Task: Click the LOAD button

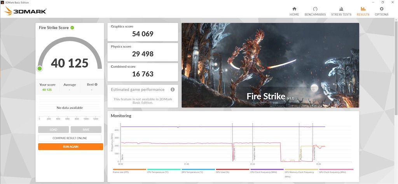Action: [x=53, y=130]
